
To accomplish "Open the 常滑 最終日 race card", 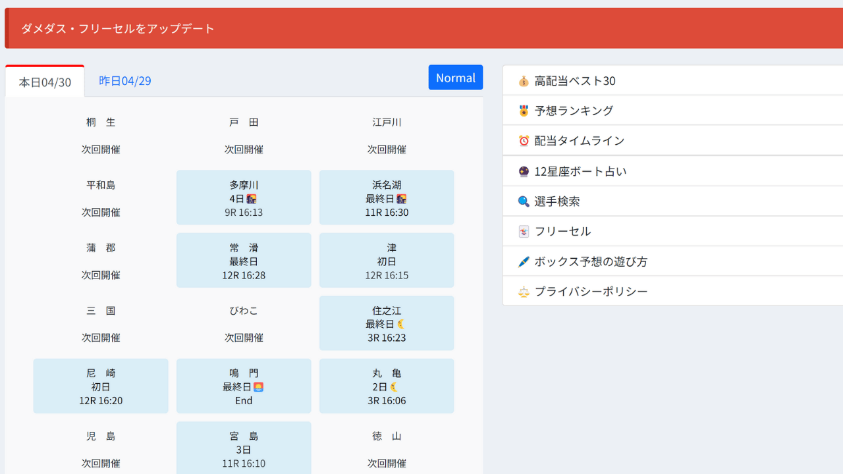I will [x=243, y=260].
